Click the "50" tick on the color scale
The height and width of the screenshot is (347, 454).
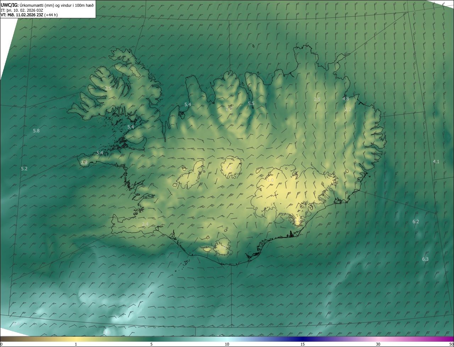tap(451, 344)
